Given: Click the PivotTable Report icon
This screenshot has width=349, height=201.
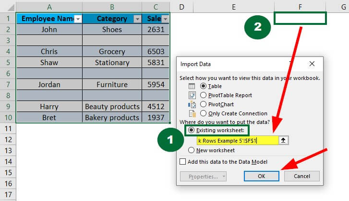Looking at the screenshot, I should pyautogui.click(x=192, y=95).
